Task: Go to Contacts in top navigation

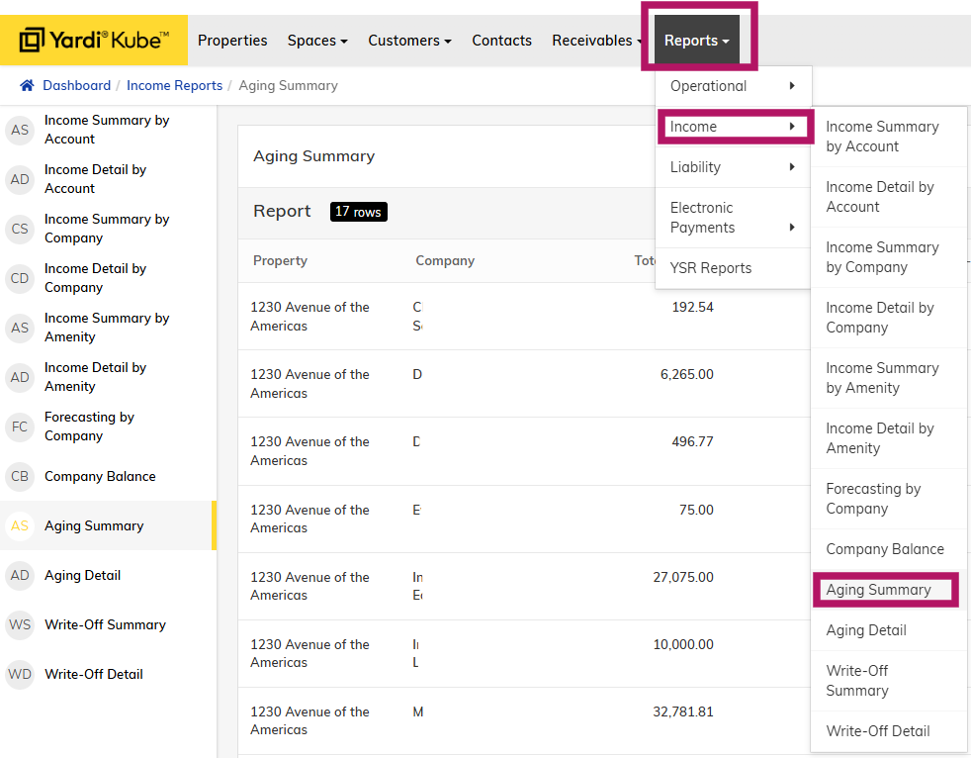Action: [x=501, y=41]
